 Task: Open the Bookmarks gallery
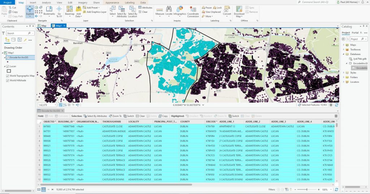49,11
